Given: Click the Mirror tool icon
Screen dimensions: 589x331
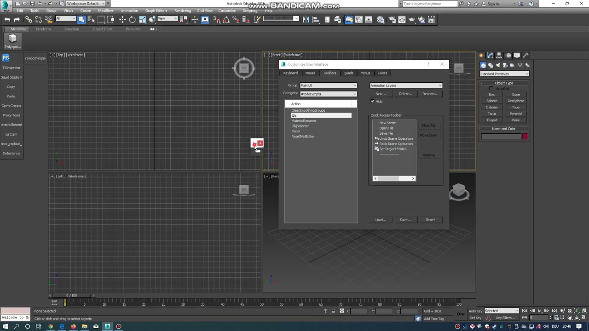Looking at the screenshot, I should 306,19.
